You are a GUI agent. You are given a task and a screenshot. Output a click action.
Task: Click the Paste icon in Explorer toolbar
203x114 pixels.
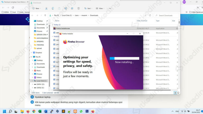coord(59,8)
